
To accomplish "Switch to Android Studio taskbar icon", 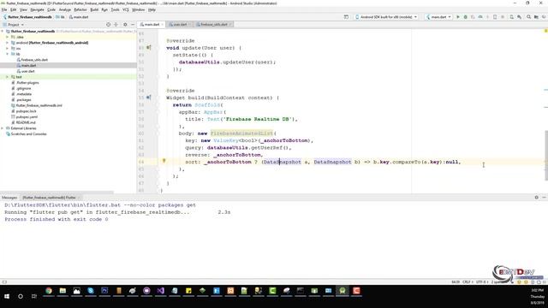I will 342,291.
